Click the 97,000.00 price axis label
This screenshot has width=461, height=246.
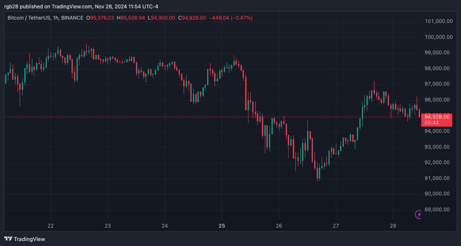click(438, 84)
